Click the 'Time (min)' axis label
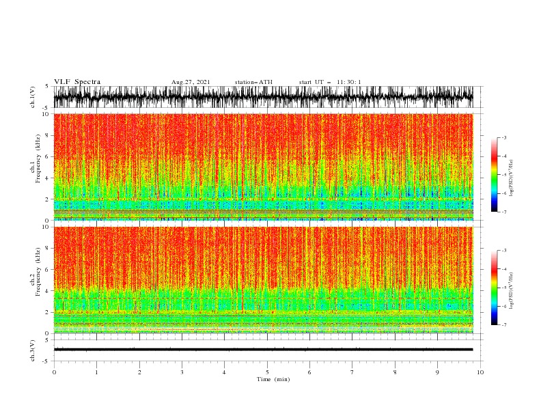 (273, 379)
